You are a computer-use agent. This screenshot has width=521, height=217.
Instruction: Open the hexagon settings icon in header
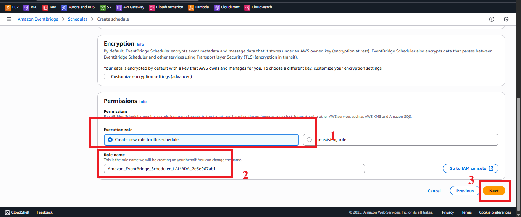coord(506,19)
